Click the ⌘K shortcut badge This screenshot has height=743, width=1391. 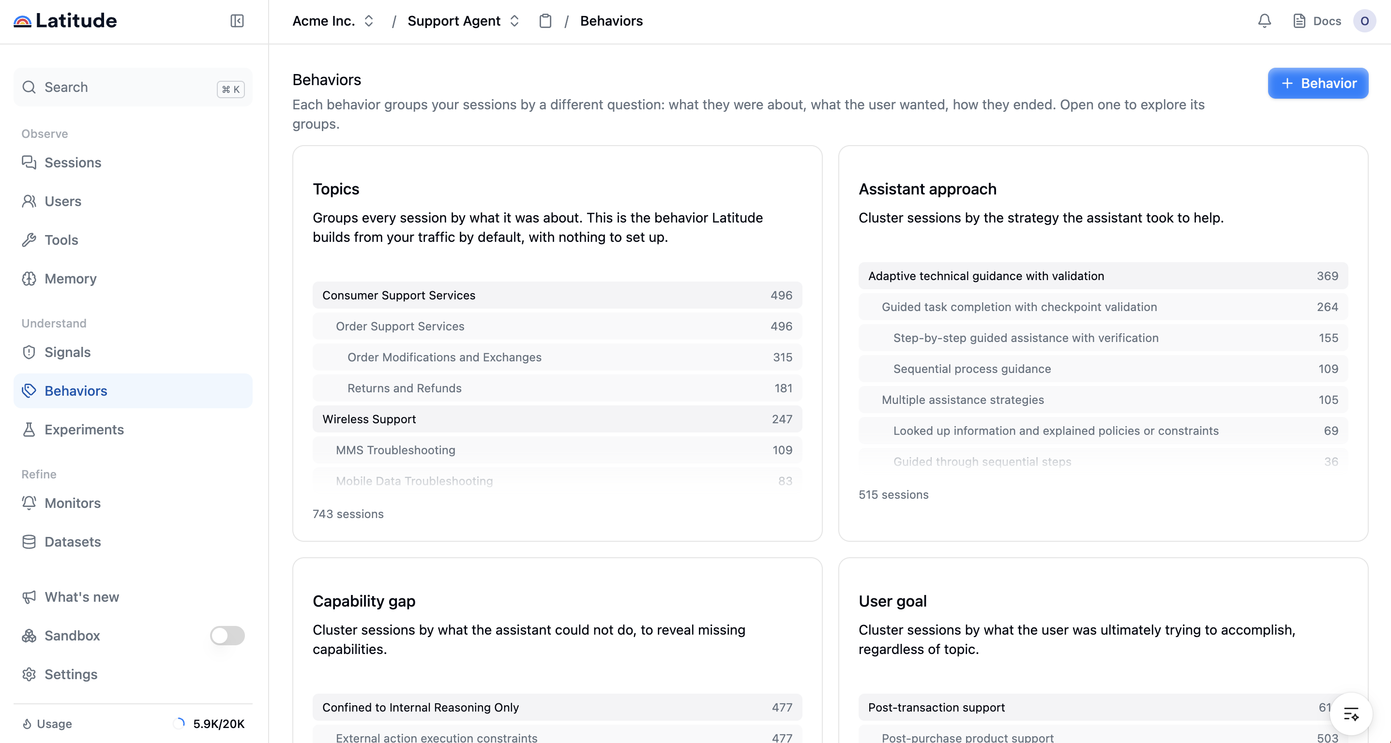[x=230, y=89]
